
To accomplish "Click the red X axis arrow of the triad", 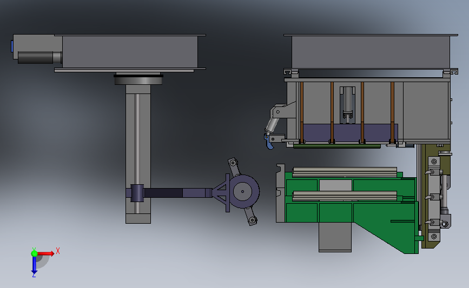I will coord(46,253).
